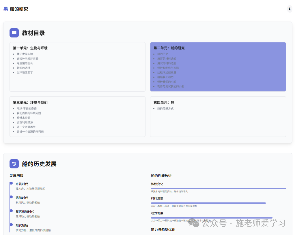Click the timeline entry title 舟筏时代

click(22, 184)
